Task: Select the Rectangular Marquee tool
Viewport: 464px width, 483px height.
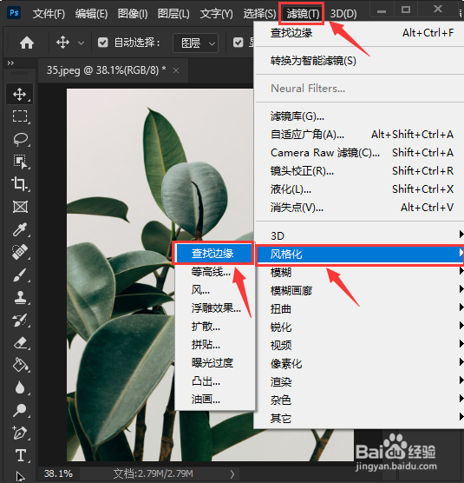Action: [20, 116]
